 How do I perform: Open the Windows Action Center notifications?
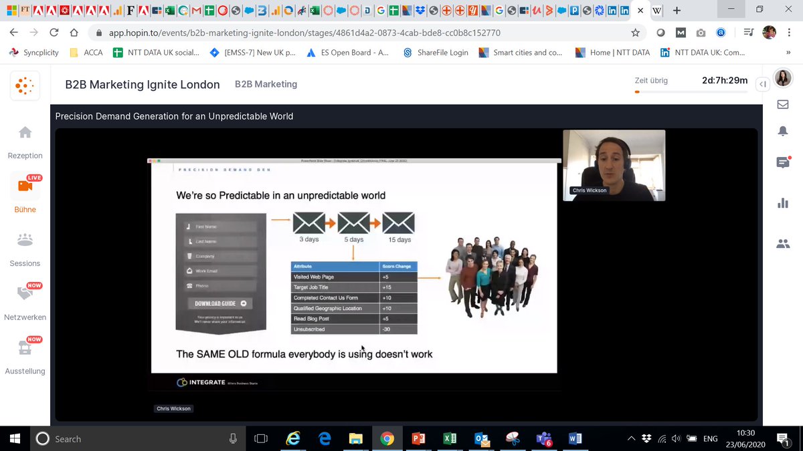point(783,438)
